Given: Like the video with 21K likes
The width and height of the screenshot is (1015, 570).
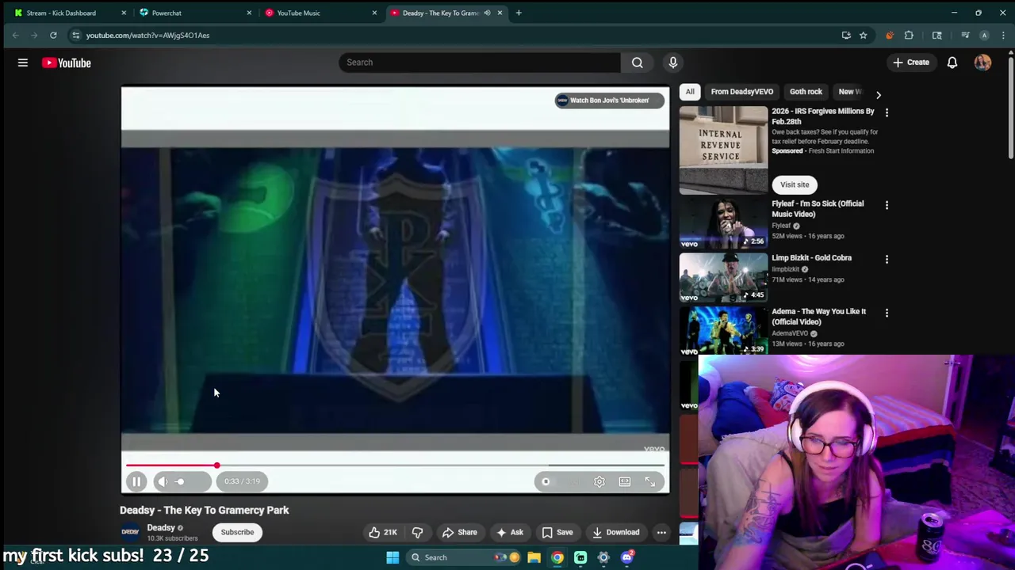Looking at the screenshot, I should tap(383, 532).
